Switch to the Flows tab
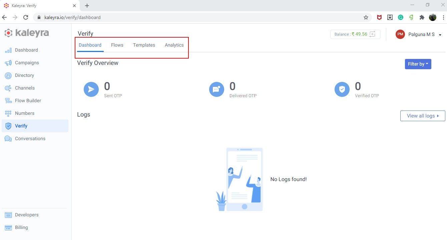 (117, 45)
